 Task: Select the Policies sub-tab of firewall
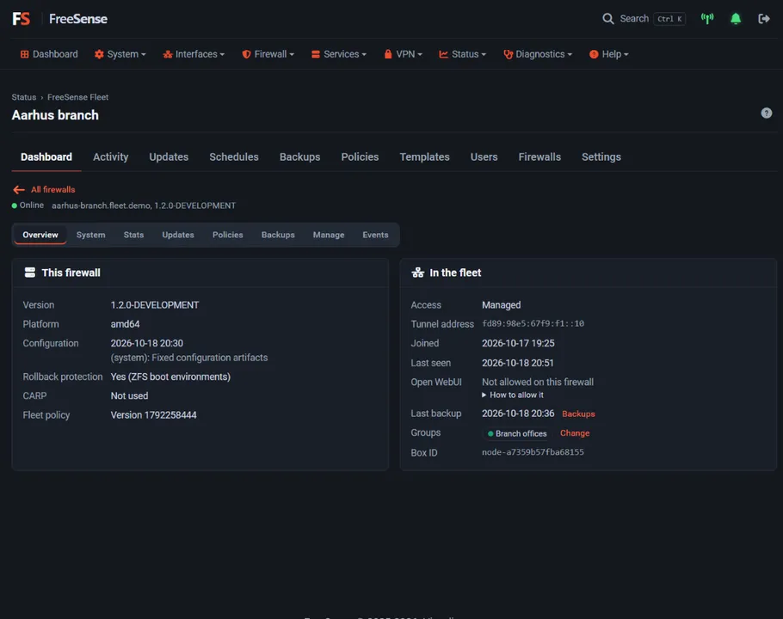point(228,235)
